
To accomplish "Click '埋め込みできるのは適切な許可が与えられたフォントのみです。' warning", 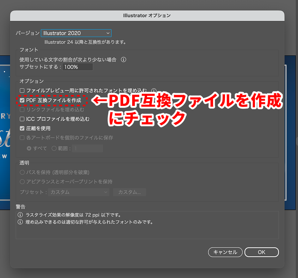I will pos(89,222).
